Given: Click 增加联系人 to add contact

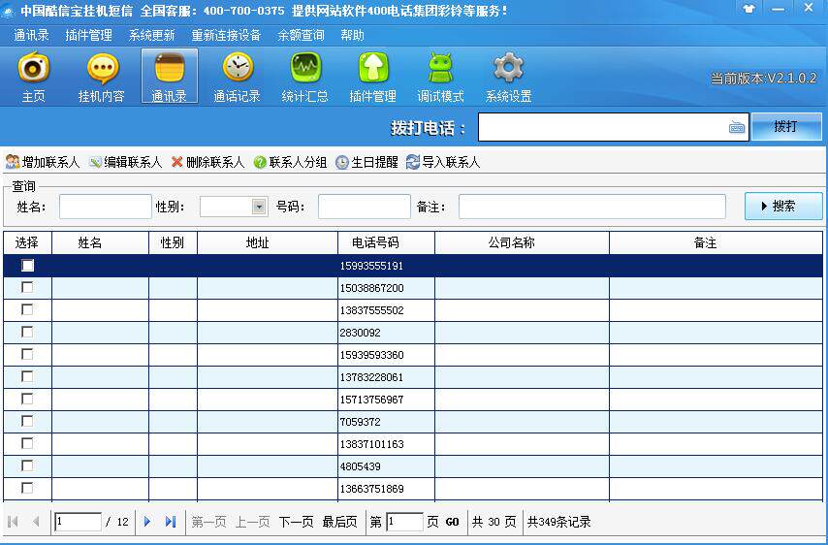Looking at the screenshot, I should (43, 162).
